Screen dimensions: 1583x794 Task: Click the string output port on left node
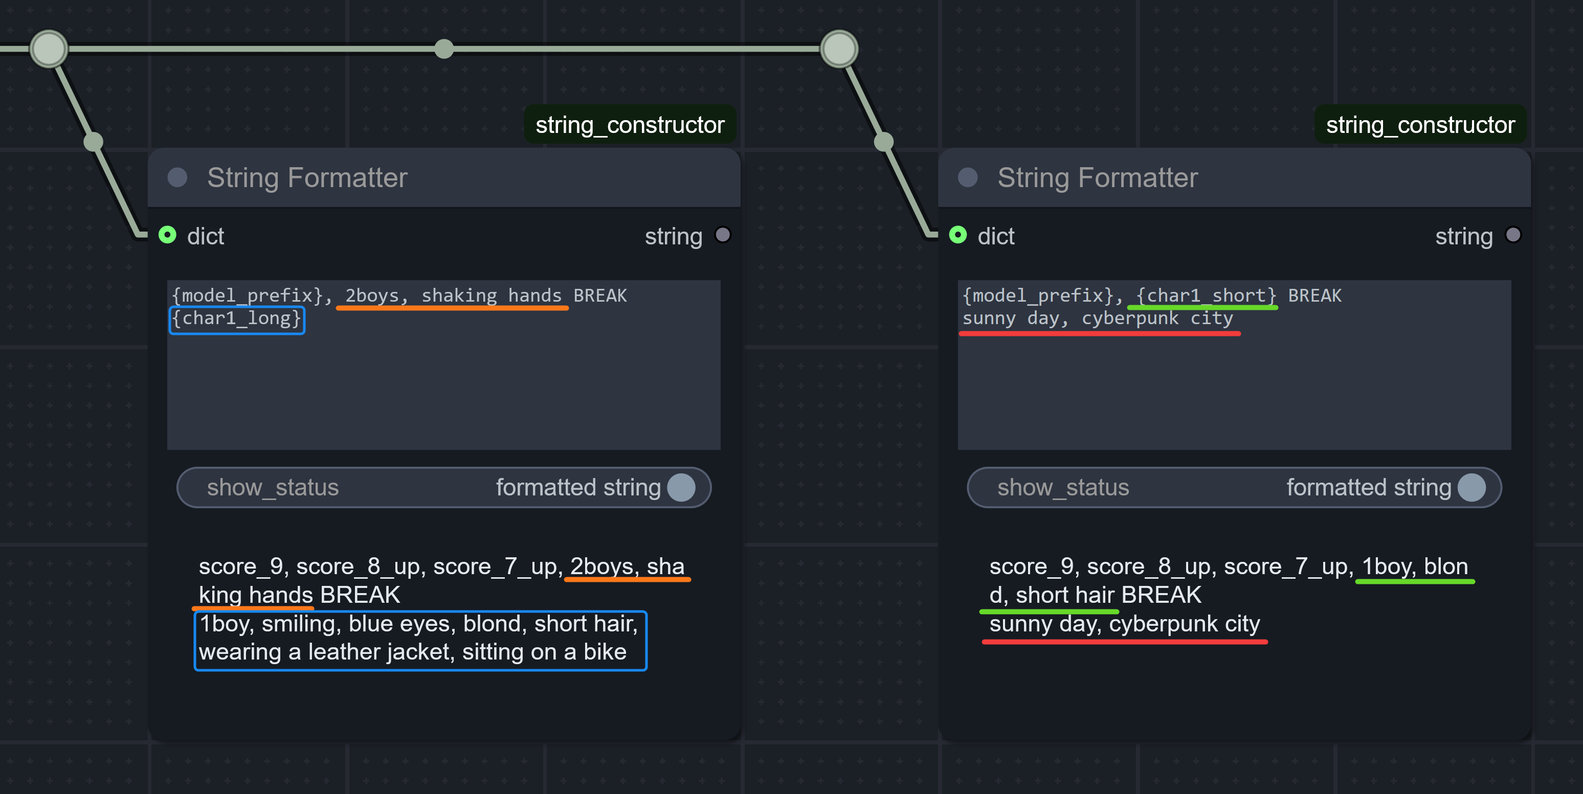(x=723, y=235)
